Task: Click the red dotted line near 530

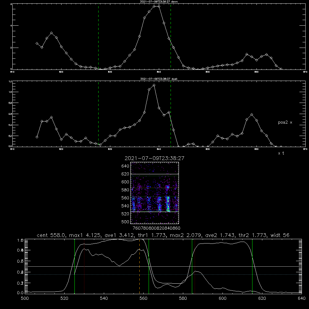Action: 84,266
